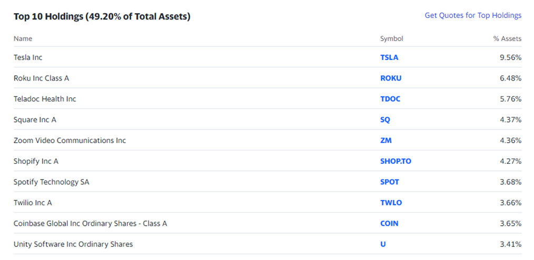Click the TDOC ticker link
534x260 pixels.
[390, 99]
